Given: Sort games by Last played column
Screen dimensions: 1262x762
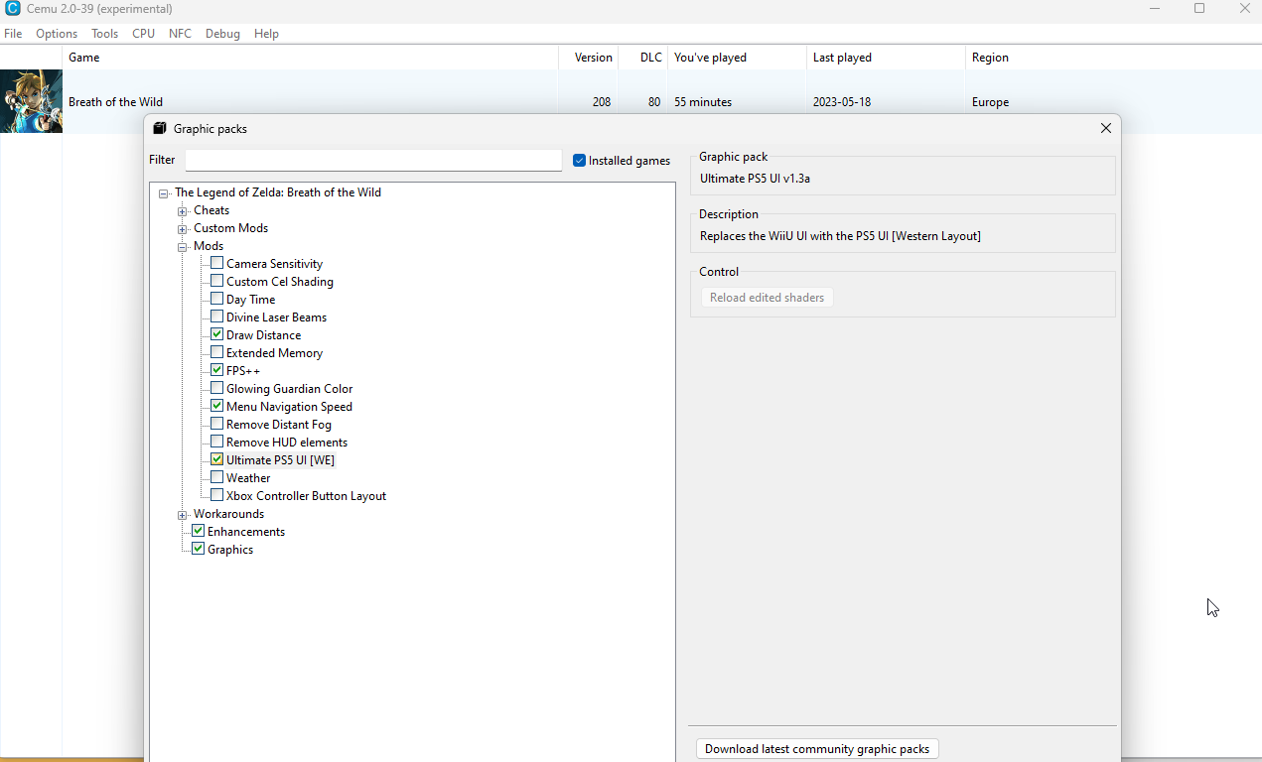Looking at the screenshot, I should [x=842, y=58].
